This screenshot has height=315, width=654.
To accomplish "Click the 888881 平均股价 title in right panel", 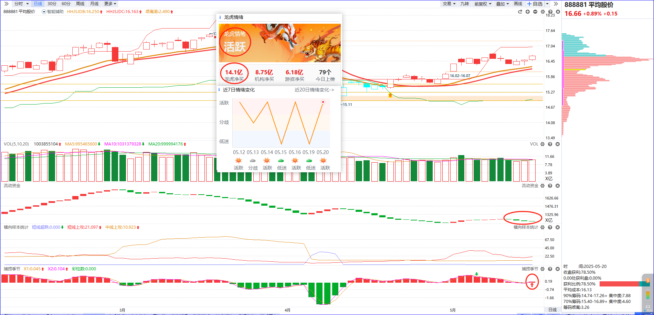I will (x=589, y=5).
